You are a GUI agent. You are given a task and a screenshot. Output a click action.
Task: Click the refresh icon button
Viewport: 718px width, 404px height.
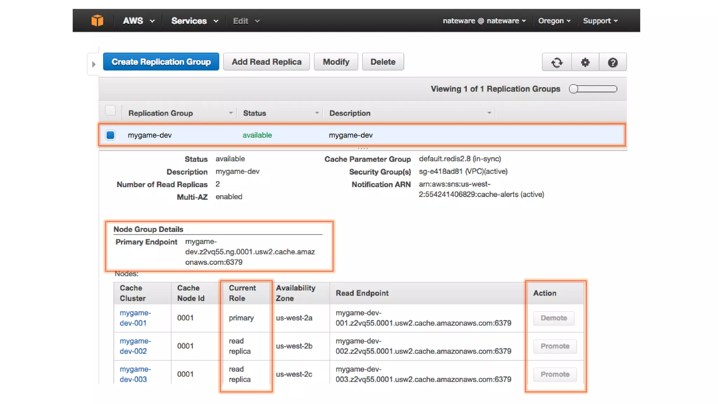[556, 62]
